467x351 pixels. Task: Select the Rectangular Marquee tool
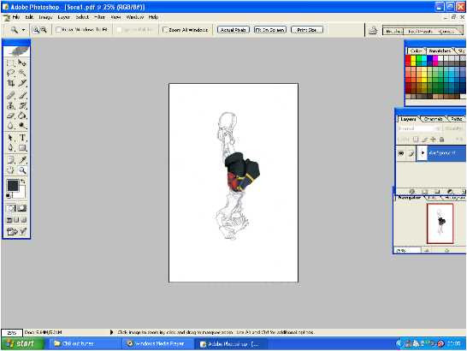click(11, 63)
